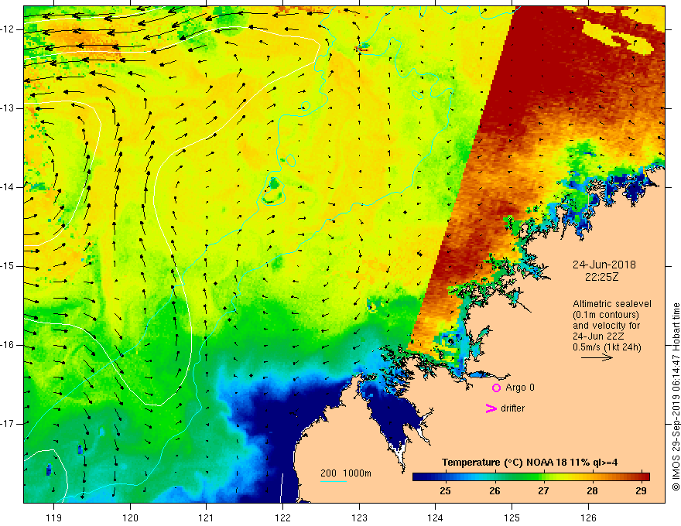
Task: Click the '25' tick label under the color bar
Action: 445,491
